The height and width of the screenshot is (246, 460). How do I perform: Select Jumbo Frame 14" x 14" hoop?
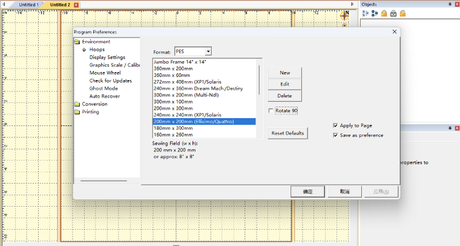click(x=204, y=62)
